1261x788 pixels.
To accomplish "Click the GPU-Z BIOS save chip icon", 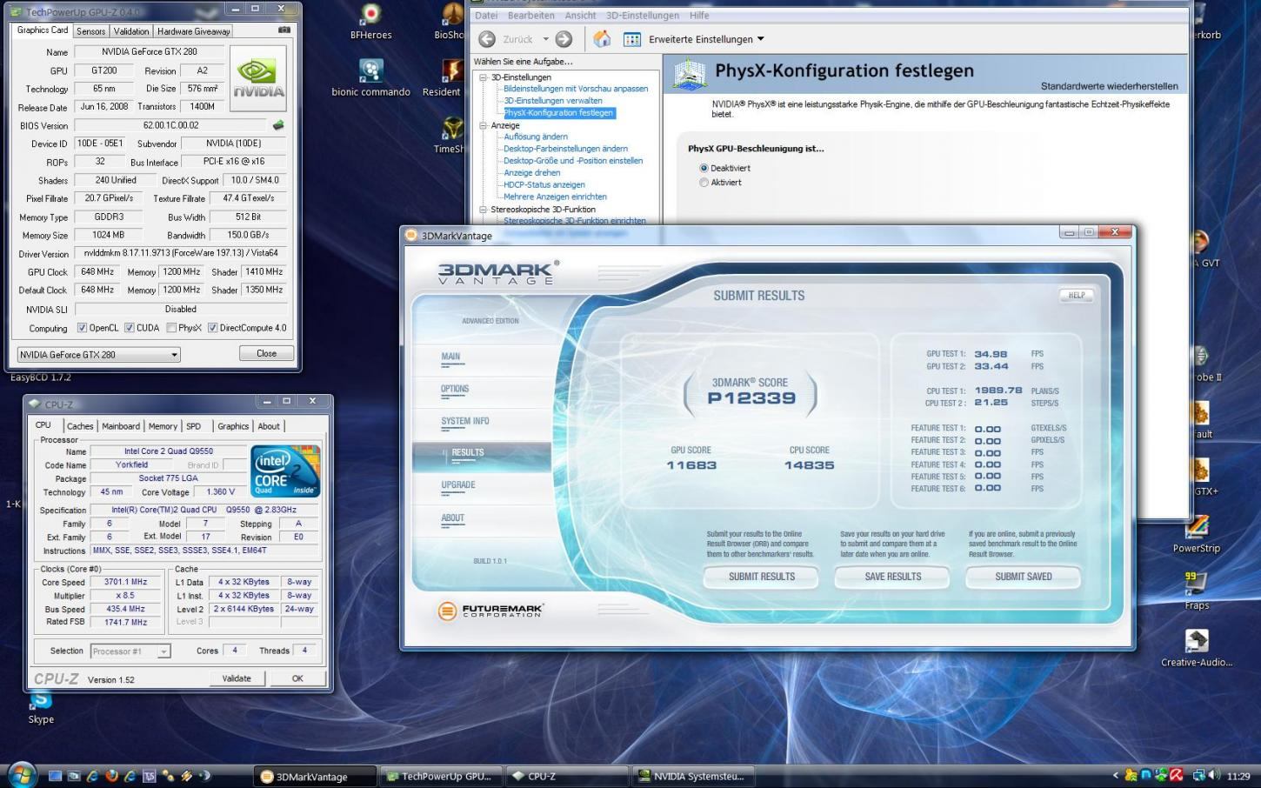I will point(278,125).
